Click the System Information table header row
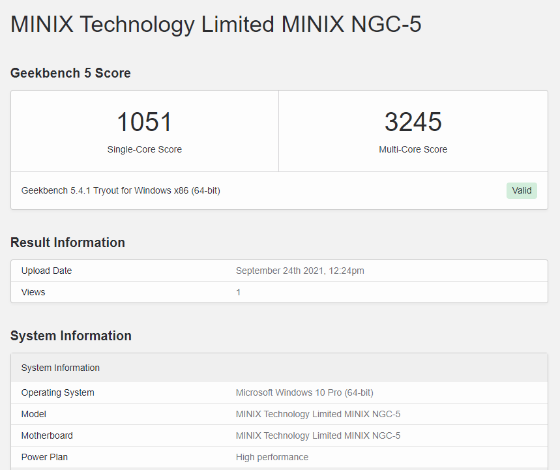The height and width of the screenshot is (470, 560). (279, 368)
